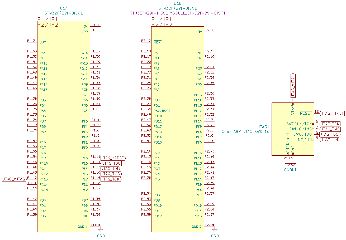Click the PE7 pin name on U1B
The width and height of the screenshot is (346, 240).
pyautogui.click(x=199, y=195)
